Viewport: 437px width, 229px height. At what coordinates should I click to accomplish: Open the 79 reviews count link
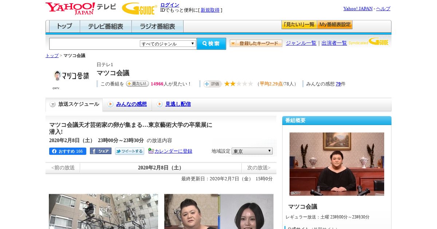tap(338, 84)
